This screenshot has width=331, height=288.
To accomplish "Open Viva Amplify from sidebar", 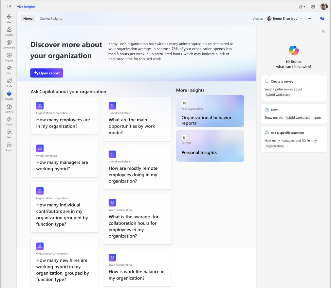I will 9,31.
